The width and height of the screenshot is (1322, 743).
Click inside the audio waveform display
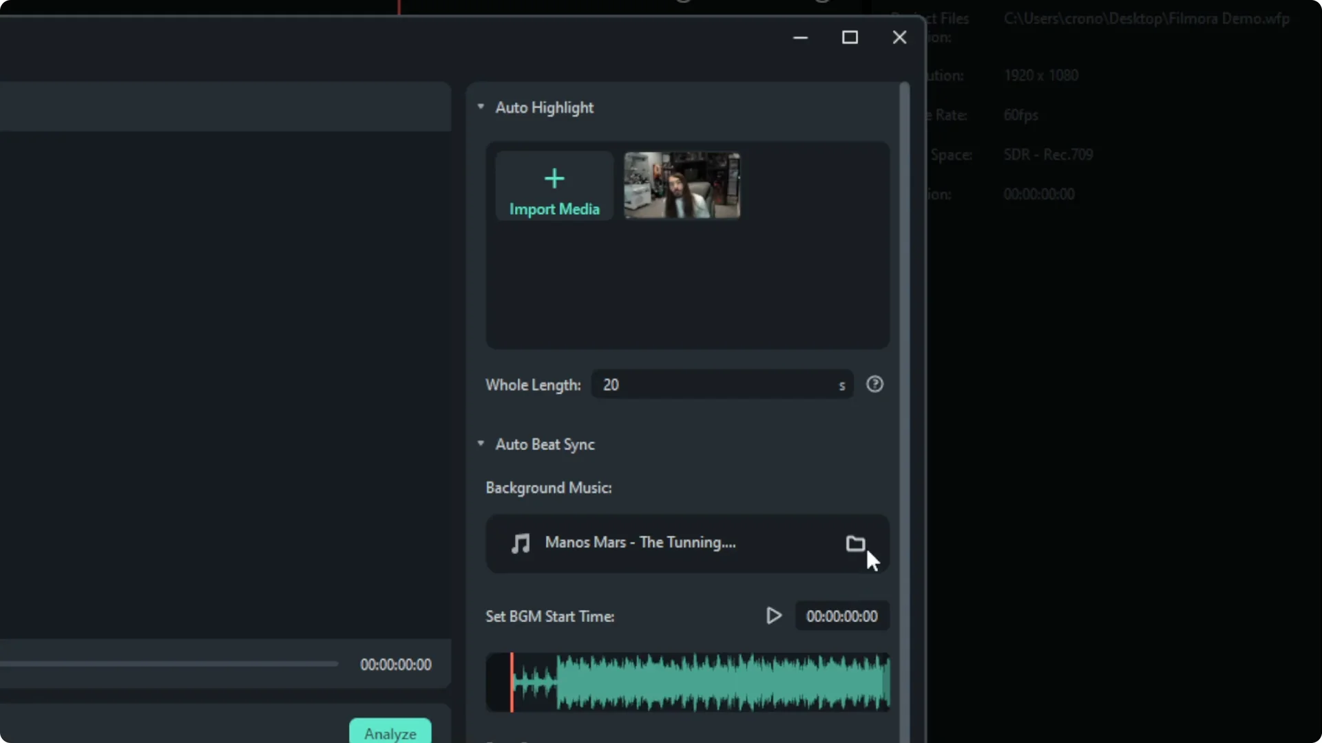tap(689, 682)
